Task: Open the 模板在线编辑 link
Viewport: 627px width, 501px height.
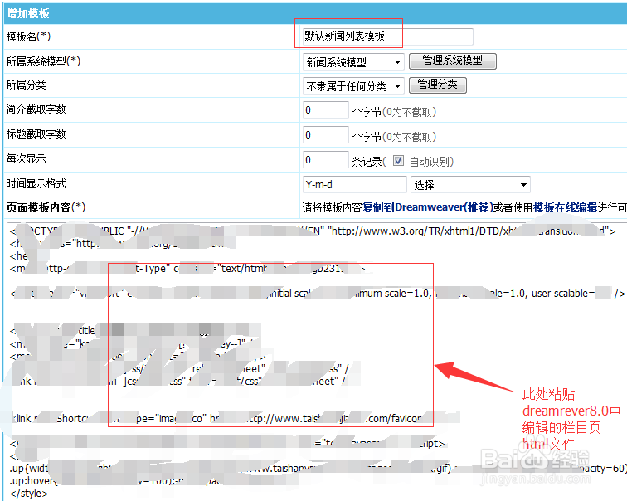Action: pyautogui.click(x=565, y=207)
